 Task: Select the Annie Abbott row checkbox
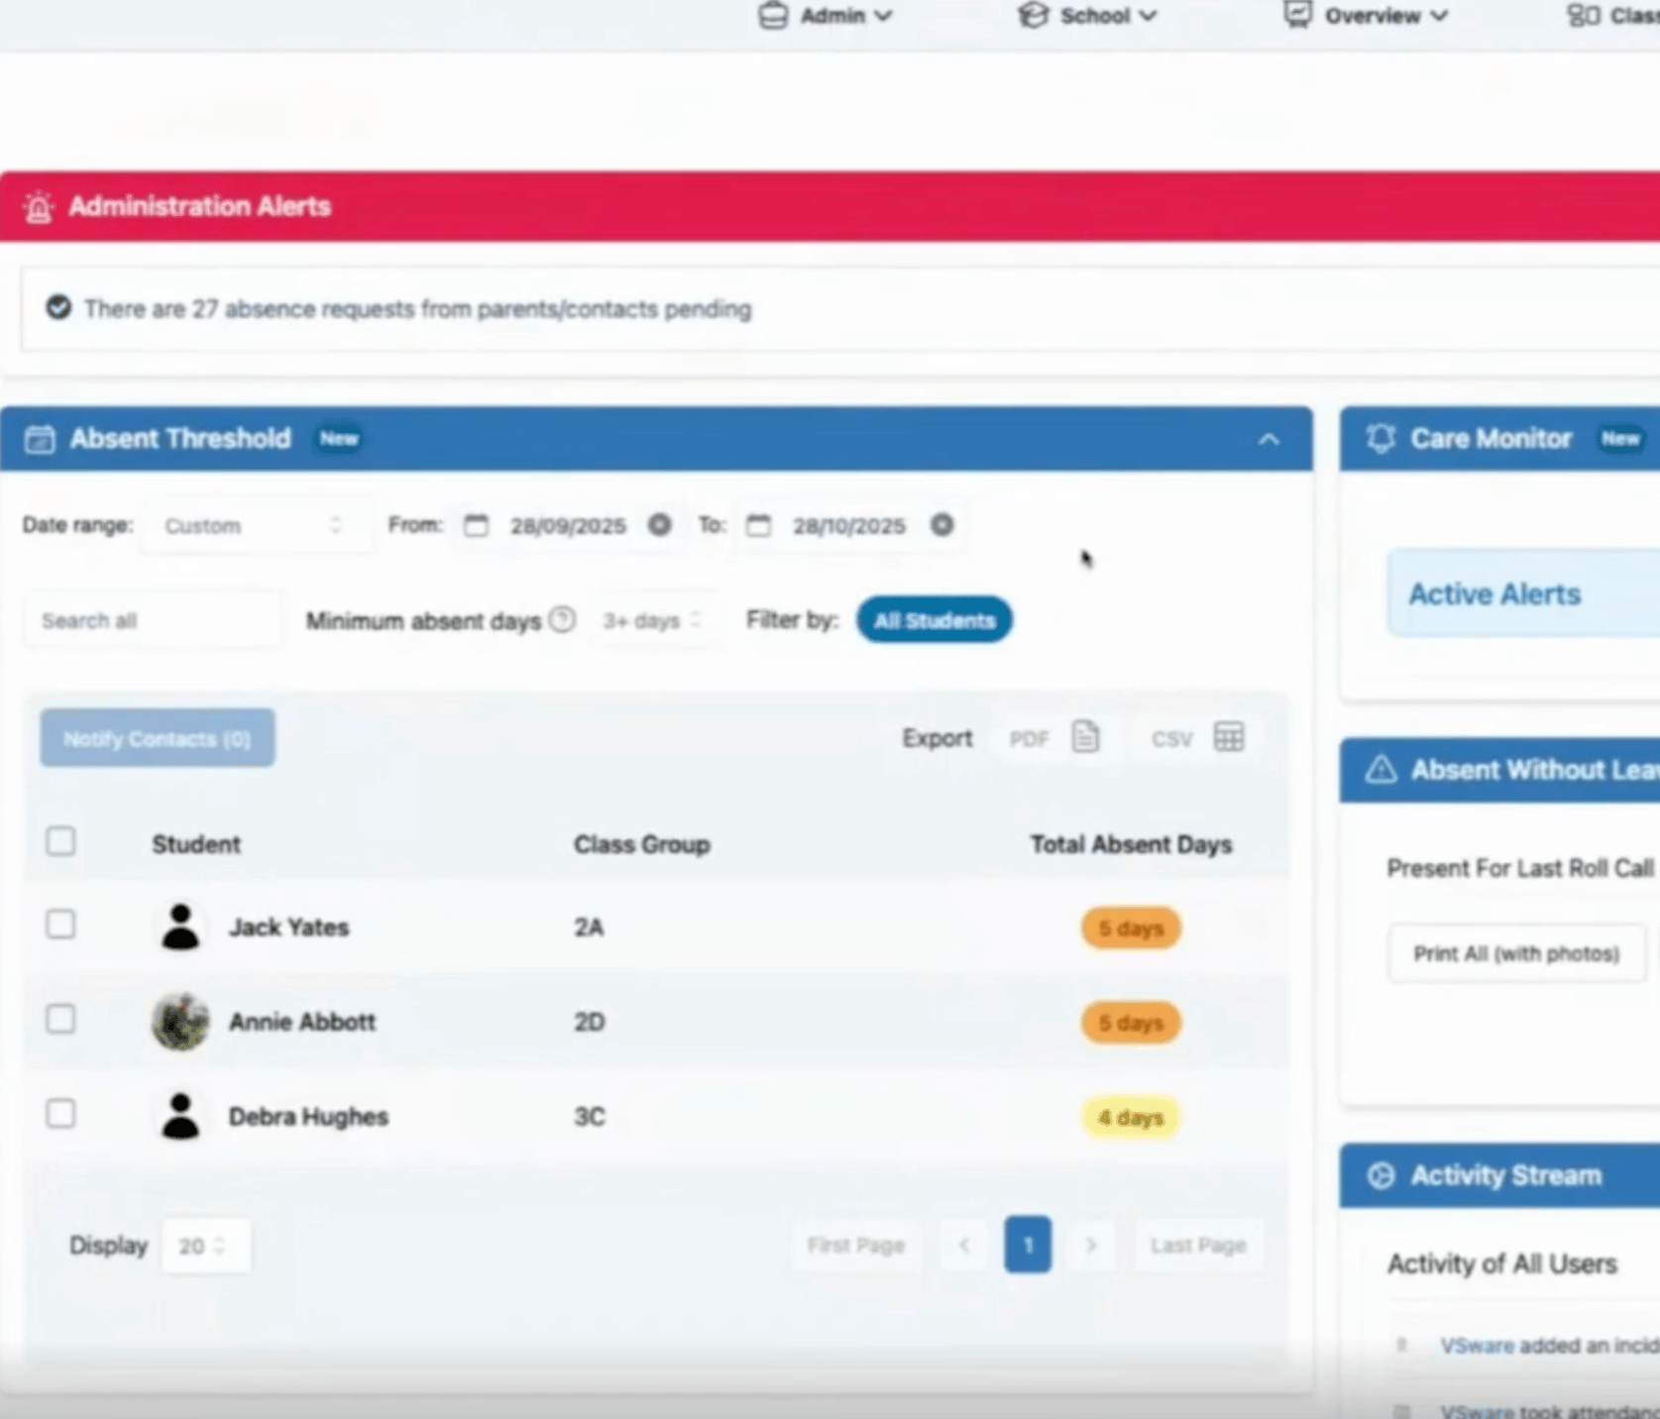point(60,1019)
